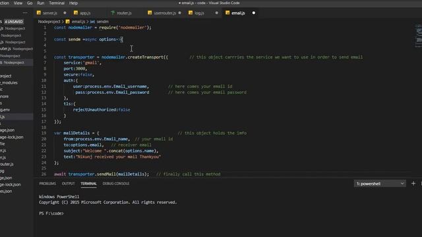Open the powershell terminal selector dropdown
Viewport: 422px width, 237px height.
380,184
